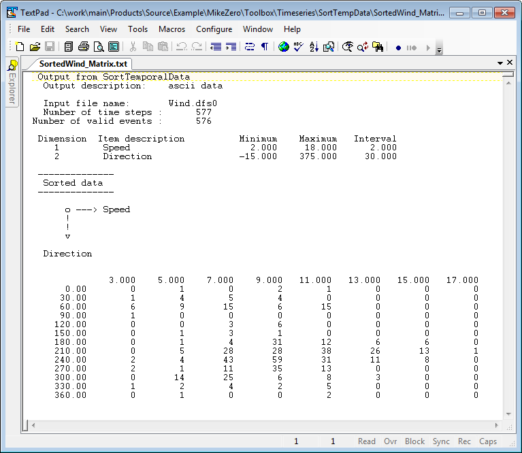The image size is (522, 453).
Task: Cut selection with the scissors icon
Action: [133, 47]
